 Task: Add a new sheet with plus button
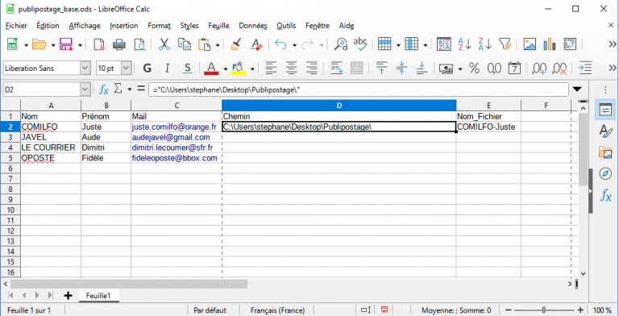pos(68,296)
